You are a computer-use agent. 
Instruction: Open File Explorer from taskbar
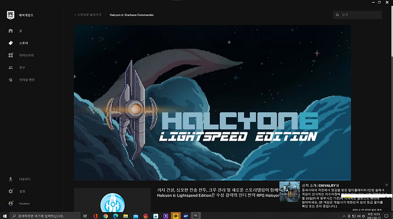(126, 216)
